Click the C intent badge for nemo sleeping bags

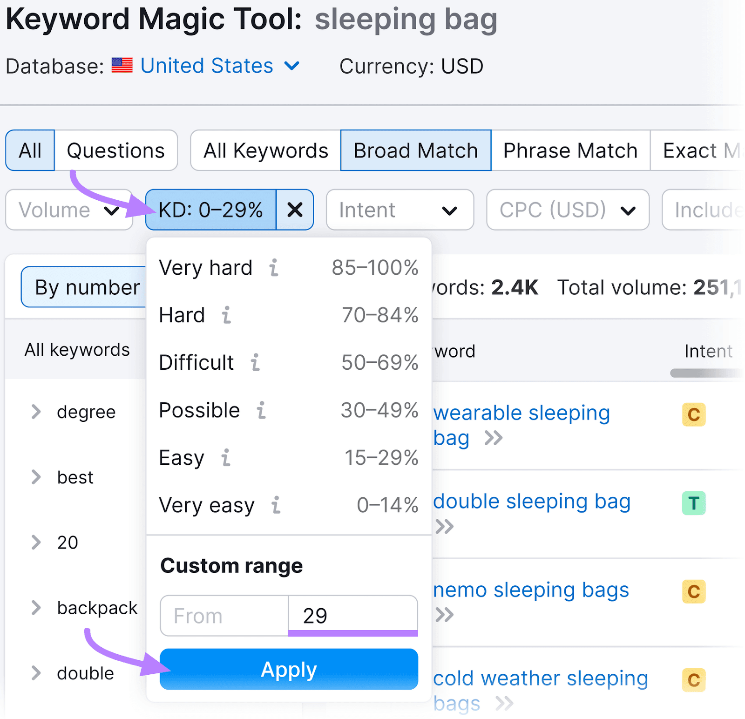click(x=693, y=592)
